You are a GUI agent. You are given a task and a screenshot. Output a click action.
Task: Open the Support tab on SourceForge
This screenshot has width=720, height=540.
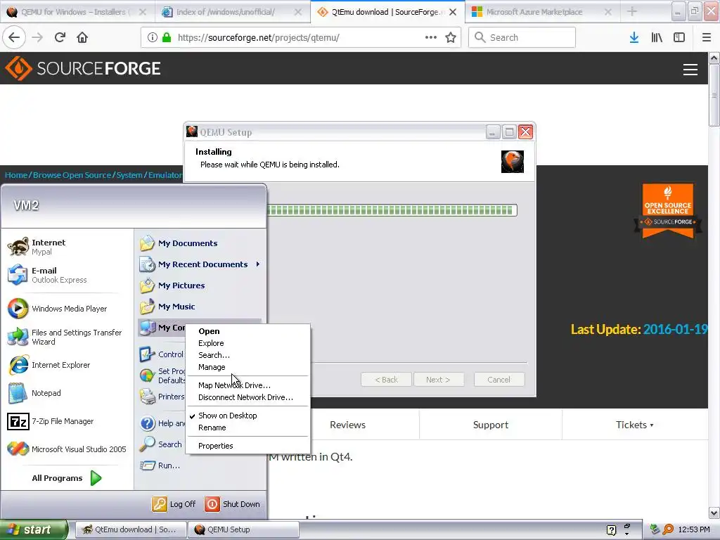click(490, 425)
